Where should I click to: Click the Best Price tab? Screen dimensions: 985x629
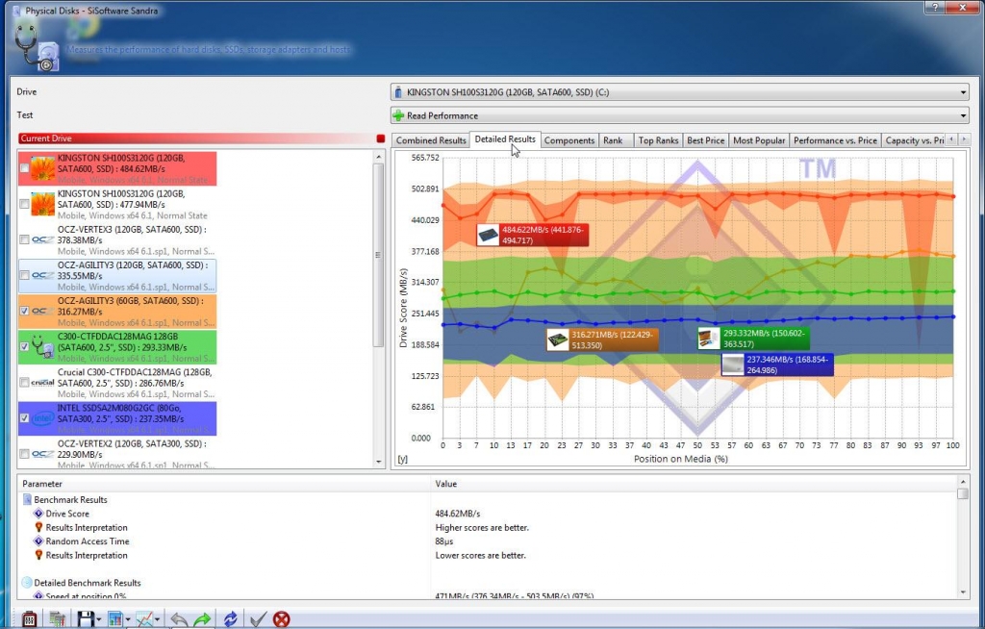click(x=705, y=140)
